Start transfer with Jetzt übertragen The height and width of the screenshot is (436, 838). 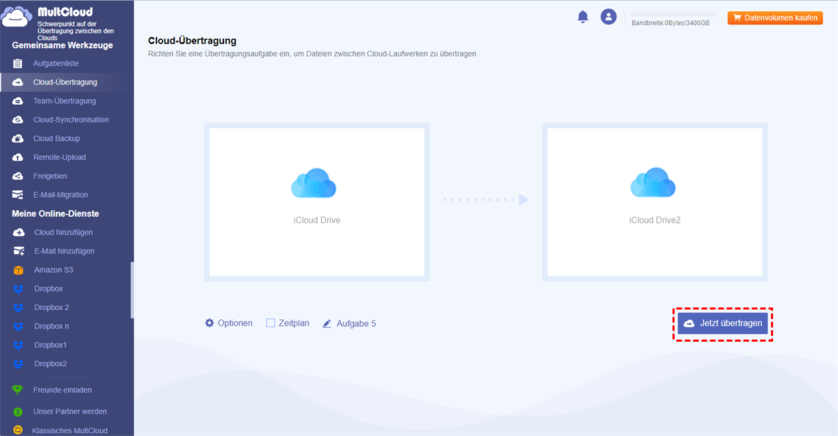723,324
